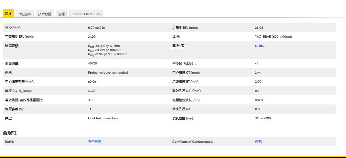Click the 有效焦距 EFL (mm) label
This screenshot has width=346, height=158.
(x=19, y=37)
